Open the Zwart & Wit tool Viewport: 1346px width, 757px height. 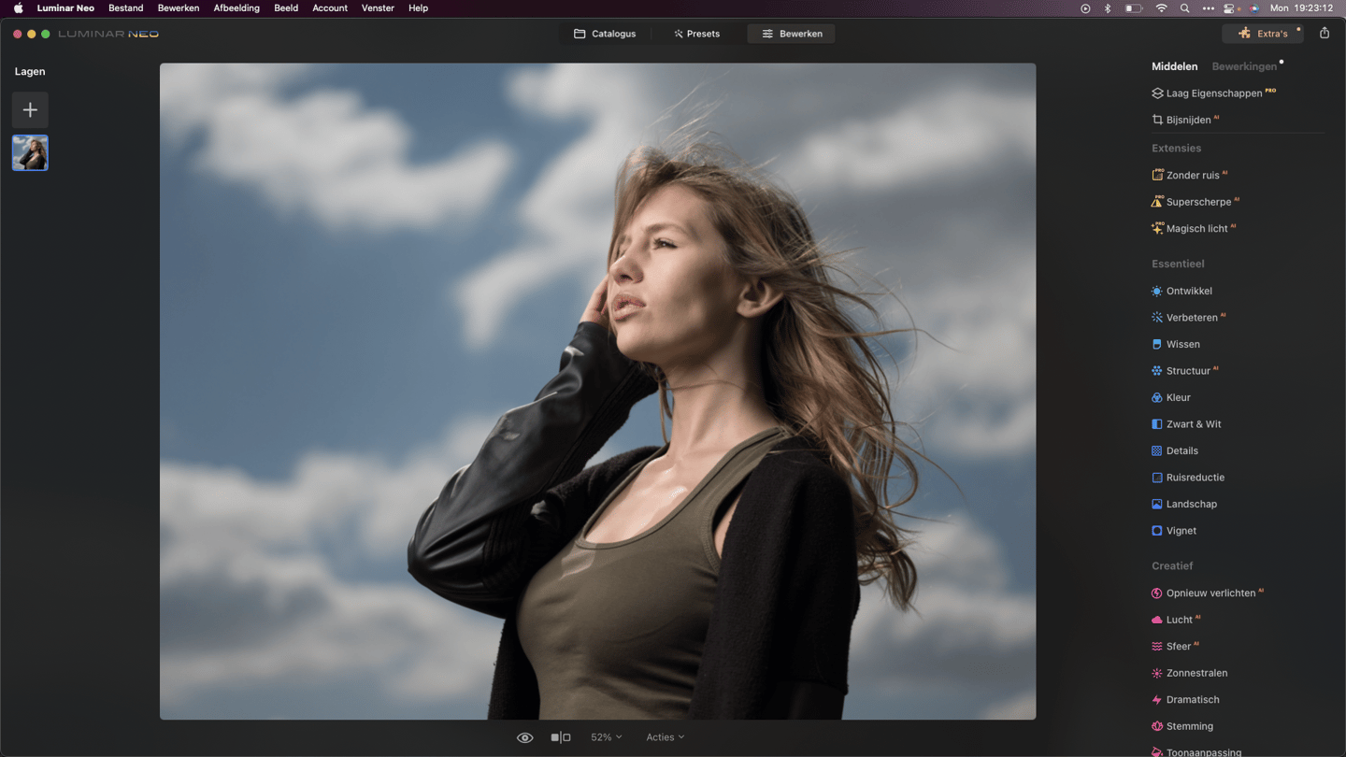(1186, 424)
